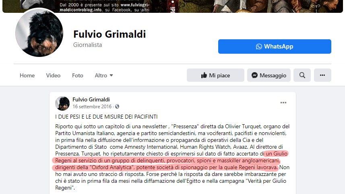The image size is (345, 194).
Task: Switch to the Home tab
Action: [27, 75]
